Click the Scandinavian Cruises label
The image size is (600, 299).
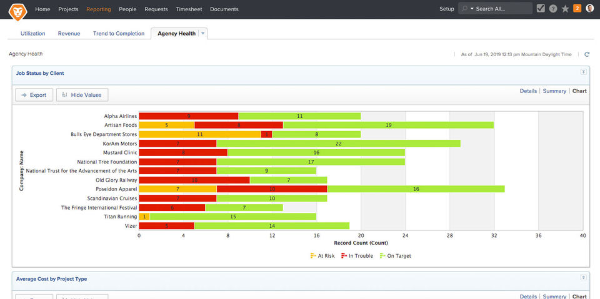click(112, 198)
